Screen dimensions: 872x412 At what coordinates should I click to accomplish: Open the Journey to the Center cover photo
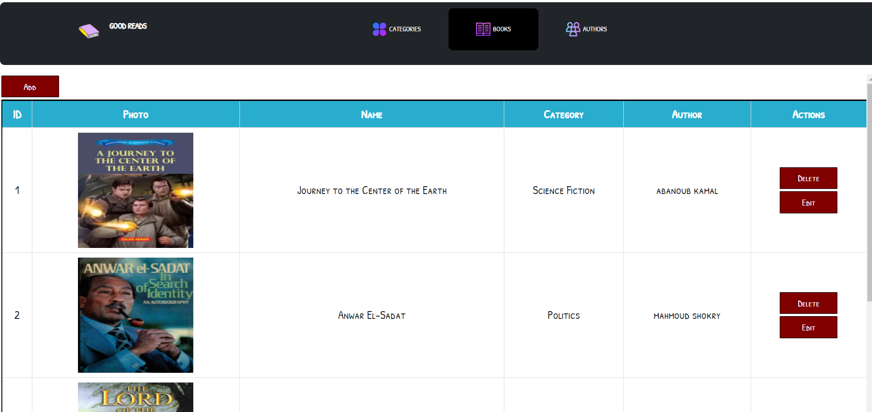(136, 190)
